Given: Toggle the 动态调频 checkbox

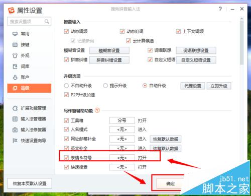Looking at the screenshot, I should tap(66, 31).
